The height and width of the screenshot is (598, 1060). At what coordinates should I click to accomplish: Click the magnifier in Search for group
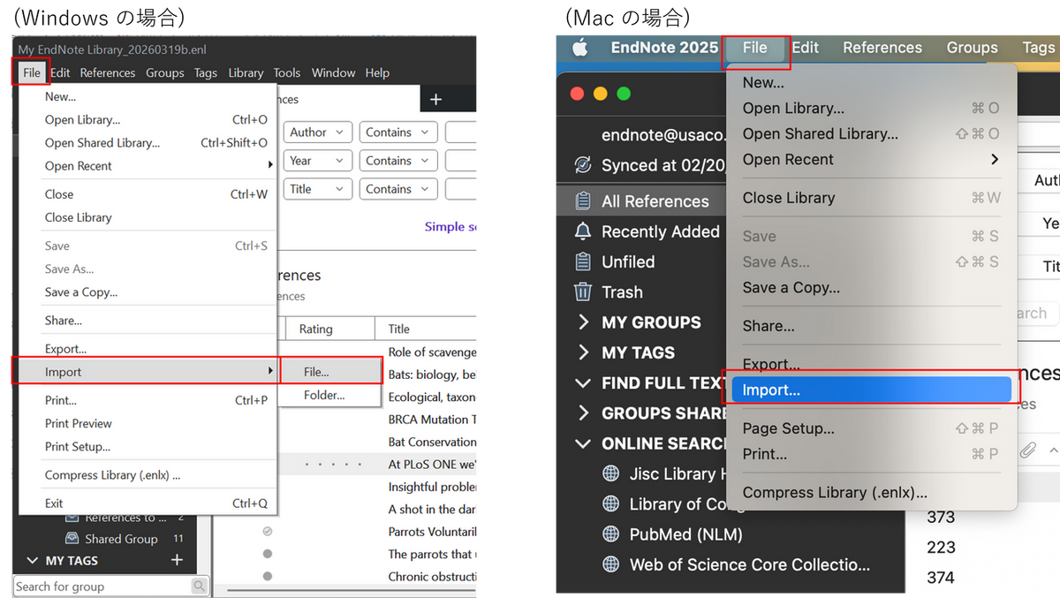pyautogui.click(x=200, y=586)
